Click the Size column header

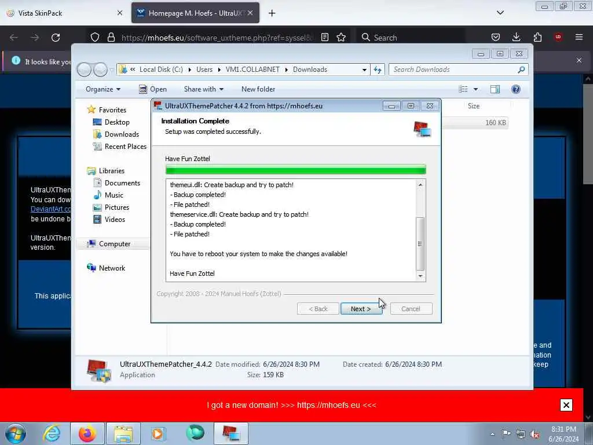[474, 106]
